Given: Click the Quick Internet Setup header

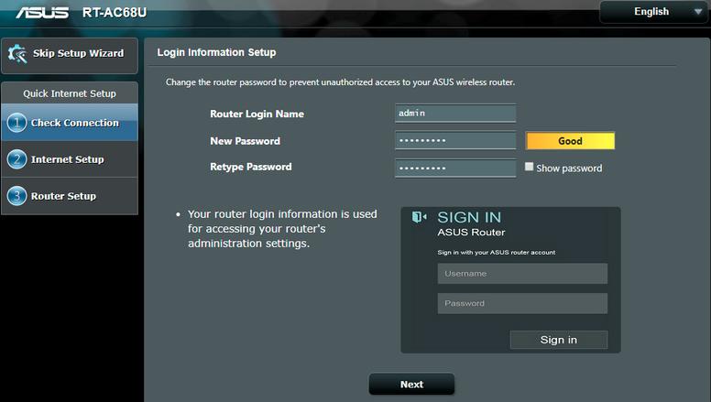Looking at the screenshot, I should point(70,93).
